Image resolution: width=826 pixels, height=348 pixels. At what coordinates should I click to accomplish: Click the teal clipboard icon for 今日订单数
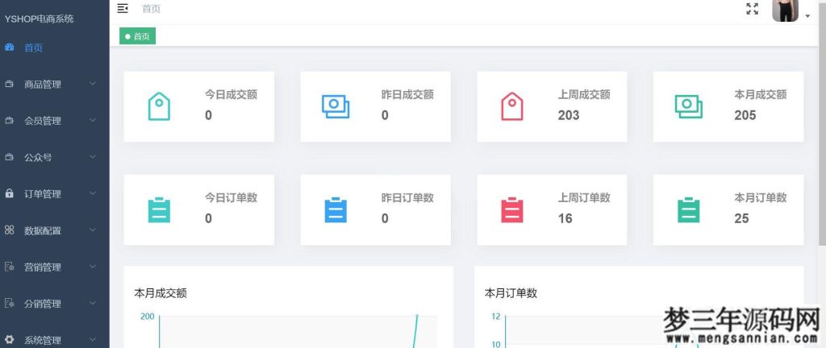[159, 209]
